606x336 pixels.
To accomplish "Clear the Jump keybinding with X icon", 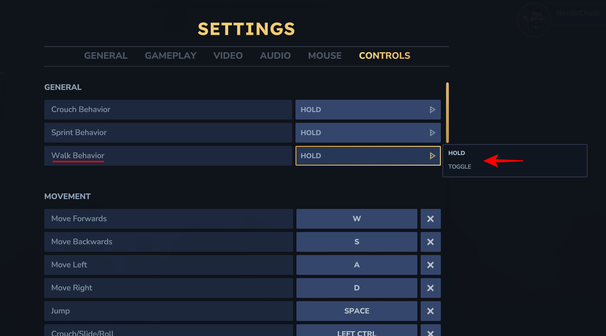I will [x=430, y=311].
